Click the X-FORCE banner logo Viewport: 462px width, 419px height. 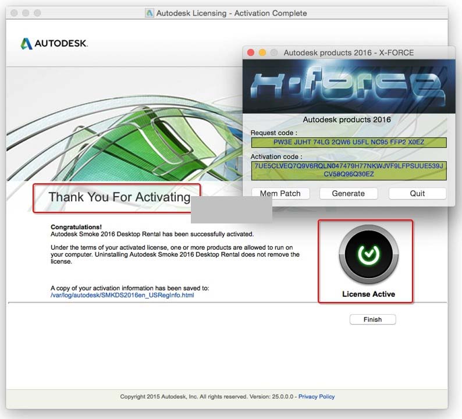[x=349, y=86]
